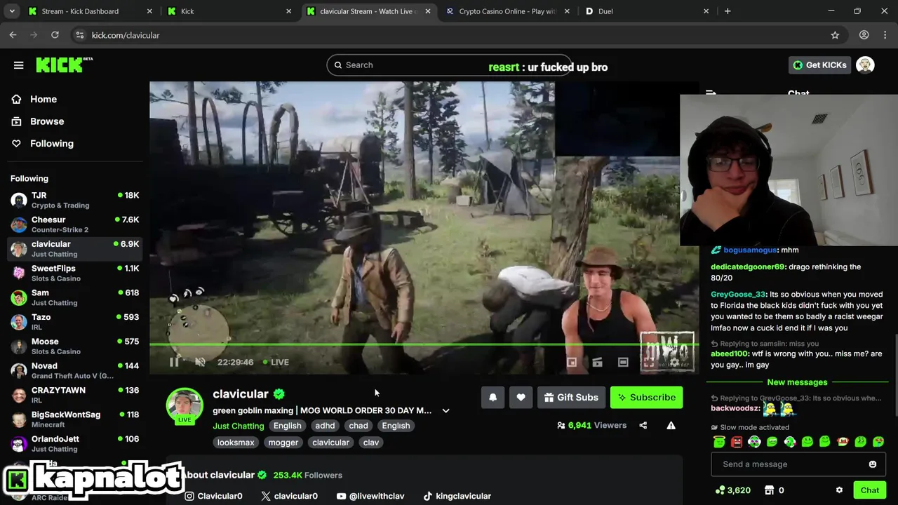
Task: Click New messages to jump down
Action: pos(797,382)
